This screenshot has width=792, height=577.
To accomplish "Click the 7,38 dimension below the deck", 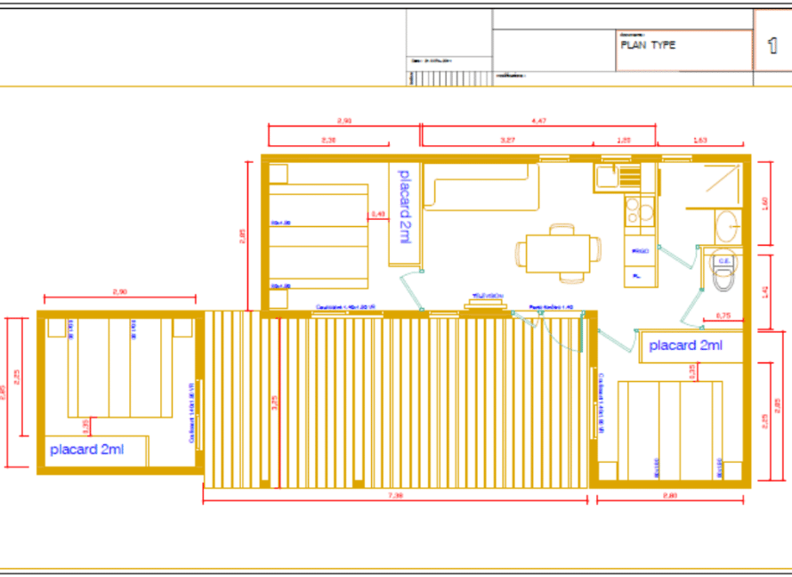I will (x=396, y=496).
